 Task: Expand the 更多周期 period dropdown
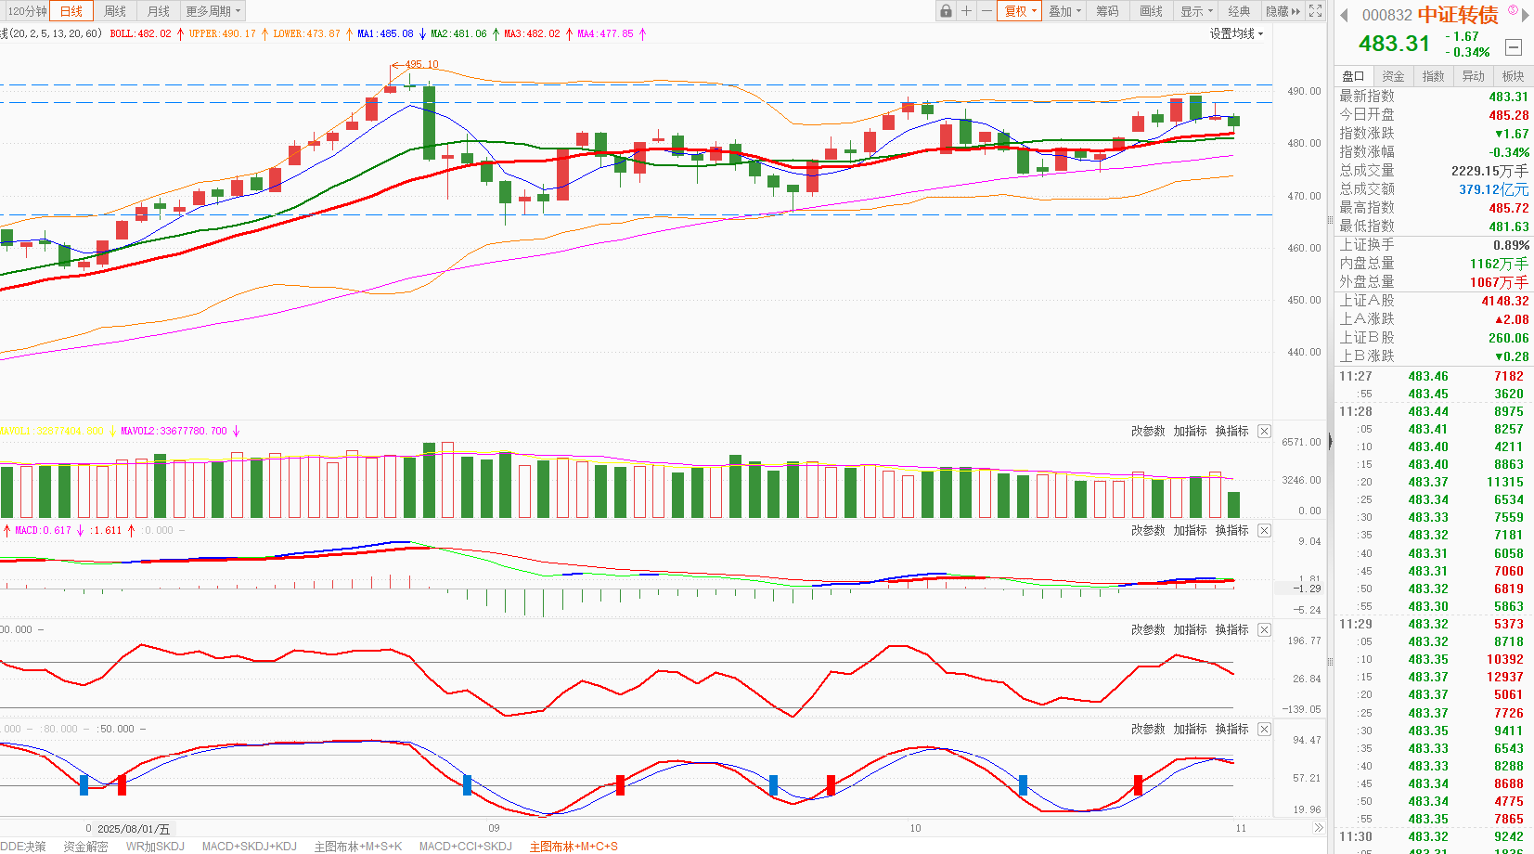tap(213, 11)
